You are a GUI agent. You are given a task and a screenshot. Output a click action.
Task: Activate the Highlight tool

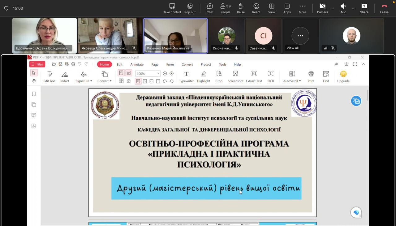[x=204, y=77]
